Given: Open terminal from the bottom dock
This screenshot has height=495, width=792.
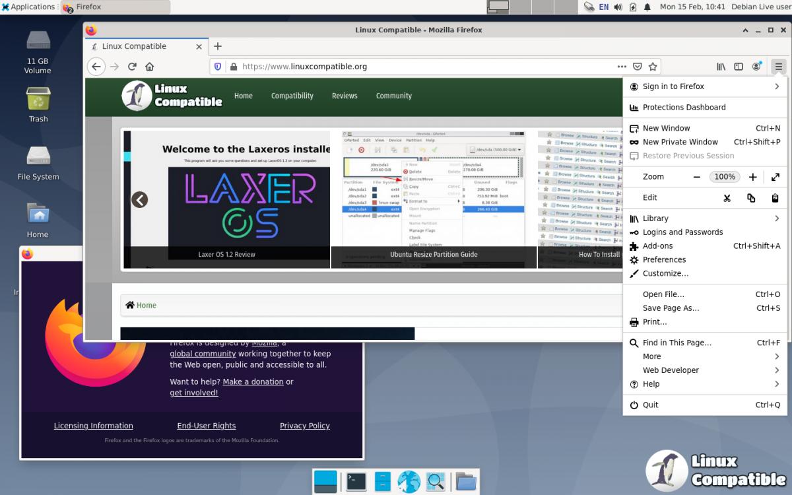Looking at the screenshot, I should coord(356,482).
